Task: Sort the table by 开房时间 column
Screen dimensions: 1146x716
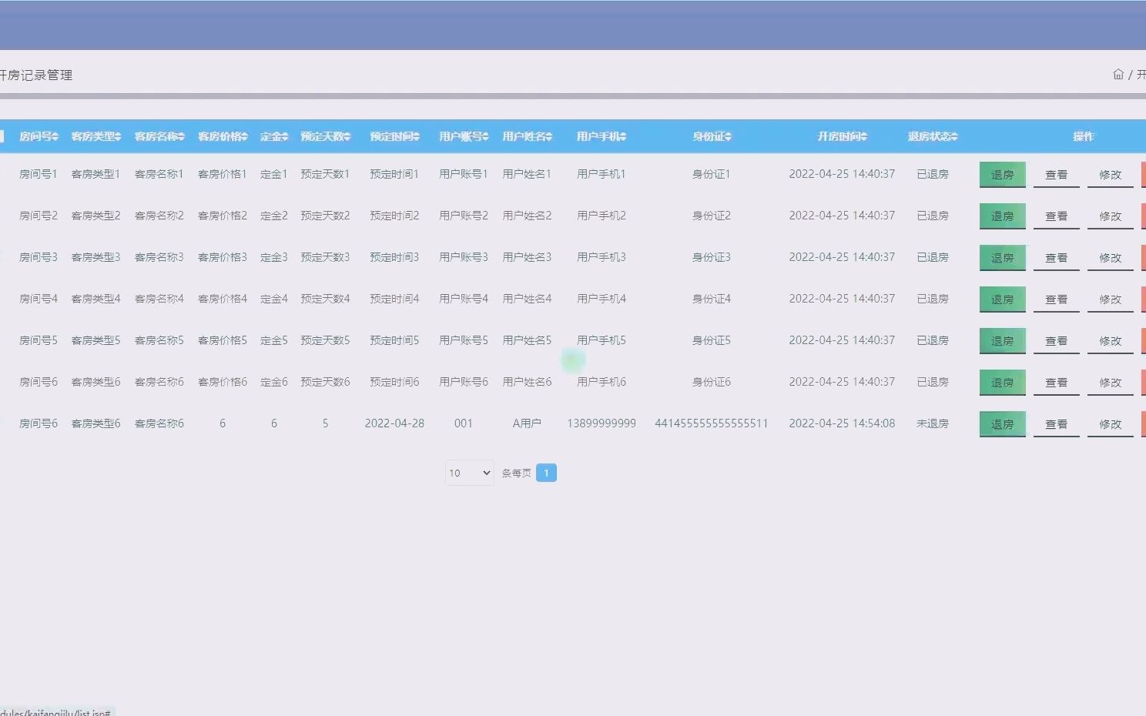Action: (842, 136)
